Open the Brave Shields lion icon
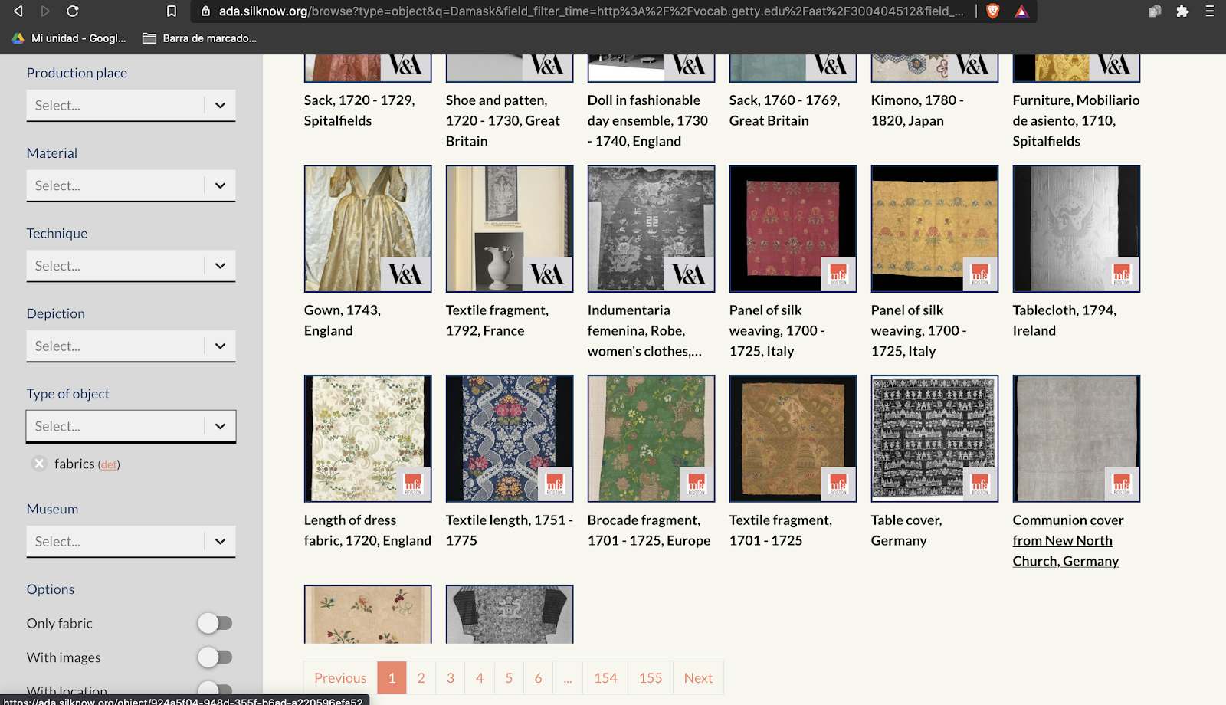 [x=993, y=11]
